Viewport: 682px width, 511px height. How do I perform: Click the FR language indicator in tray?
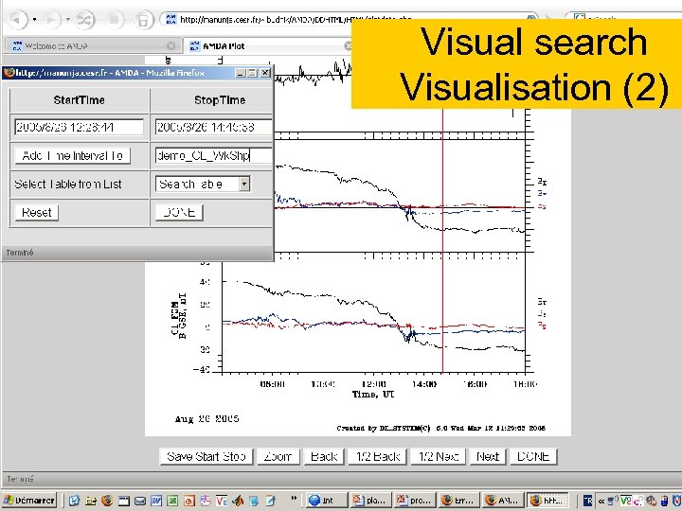coord(587,501)
